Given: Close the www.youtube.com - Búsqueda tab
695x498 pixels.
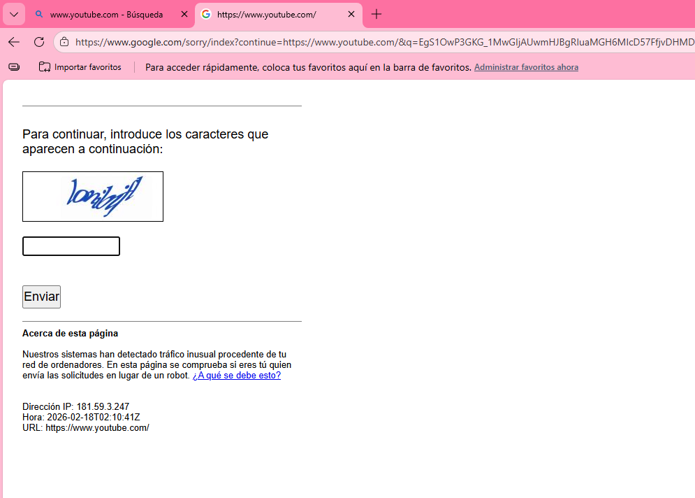Looking at the screenshot, I should coord(184,14).
